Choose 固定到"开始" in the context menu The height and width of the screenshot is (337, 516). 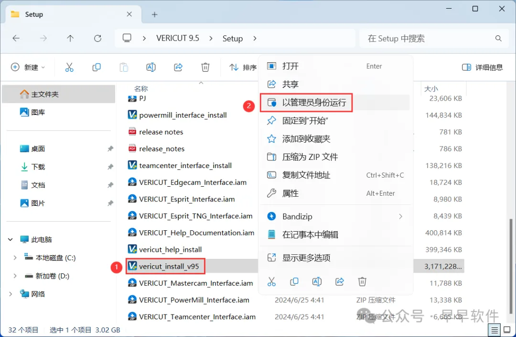pyautogui.click(x=335, y=121)
